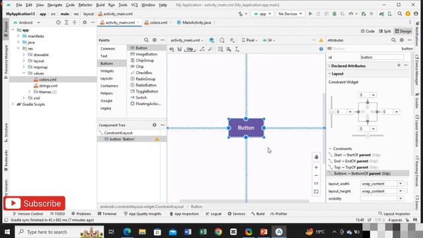
Task: Click Sync Project with Gradle Files icon
Action: (381, 14)
